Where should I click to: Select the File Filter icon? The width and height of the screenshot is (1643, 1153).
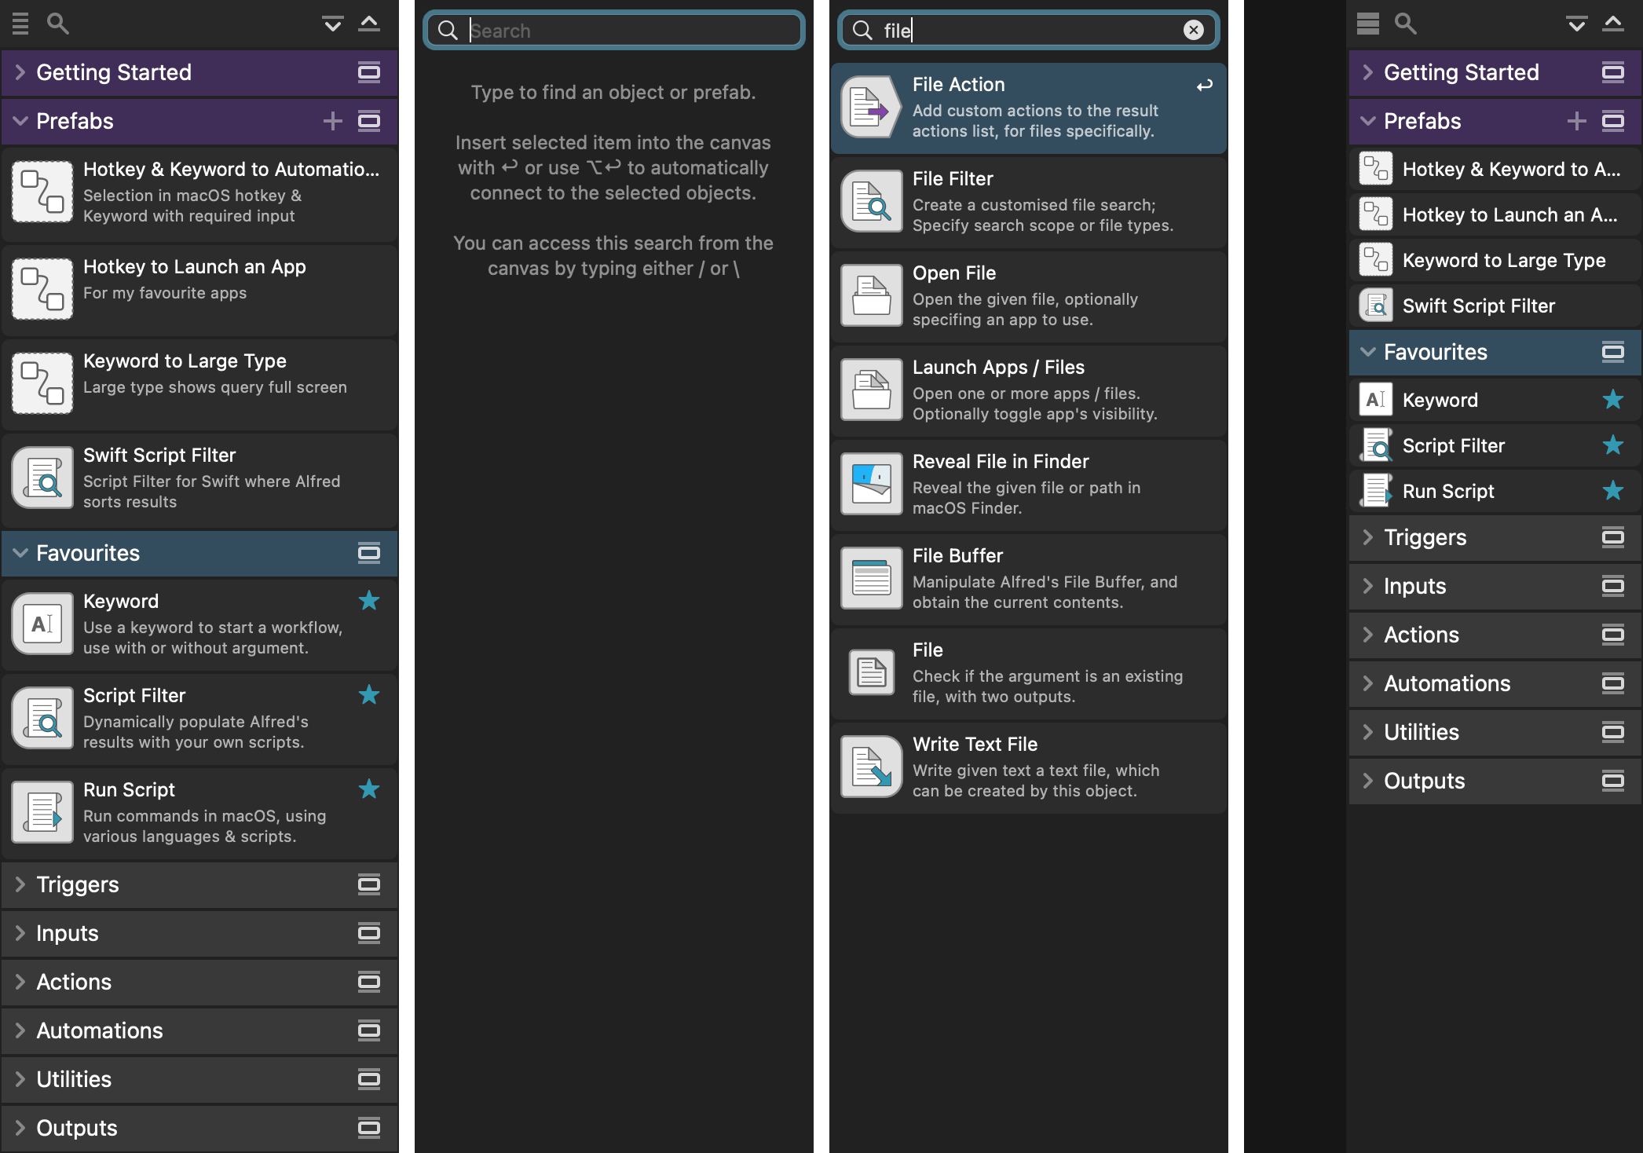point(870,199)
